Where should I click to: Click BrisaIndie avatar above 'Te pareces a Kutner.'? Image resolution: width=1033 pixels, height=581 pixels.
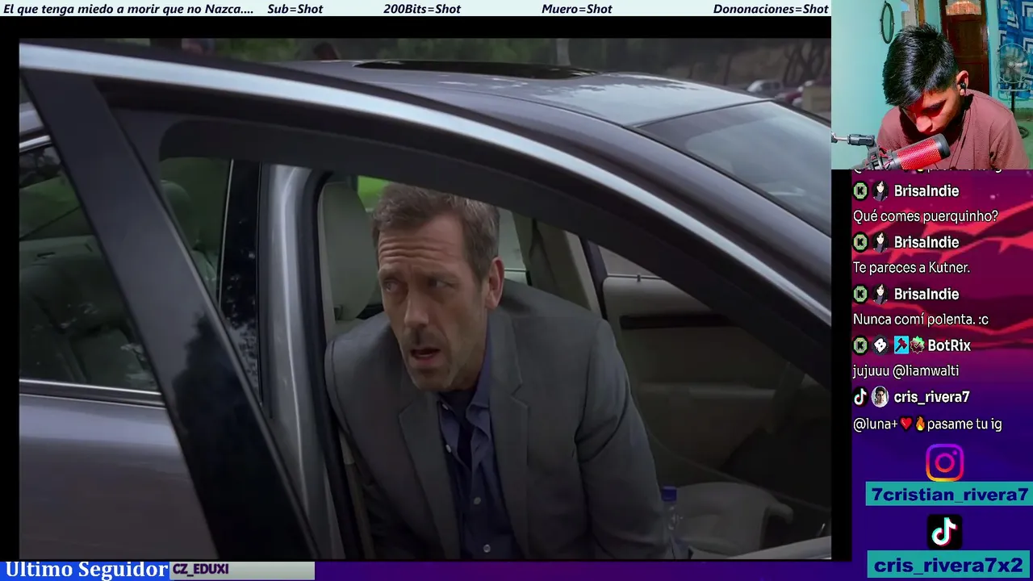(x=880, y=242)
